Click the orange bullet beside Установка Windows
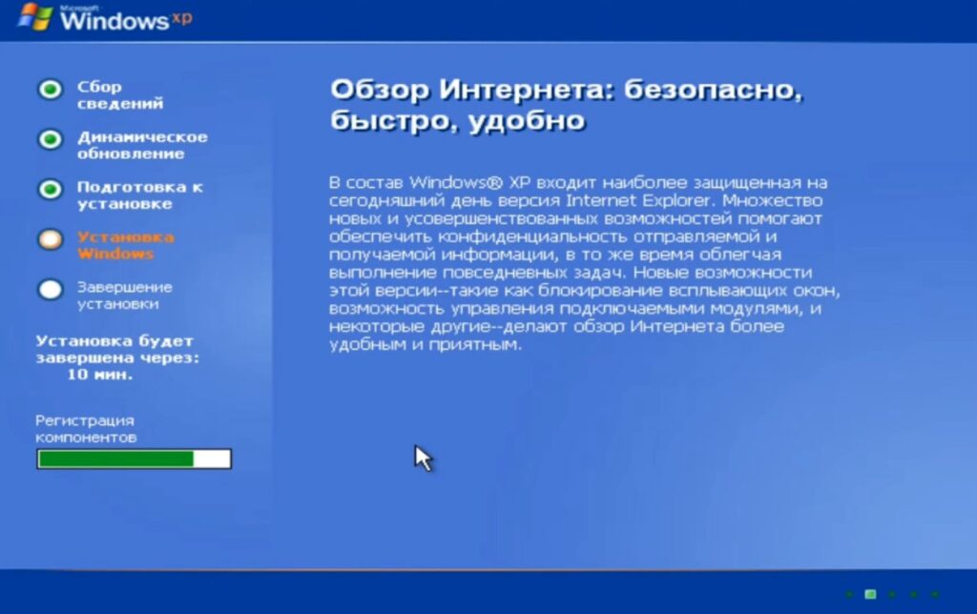The image size is (977, 614). 51,239
